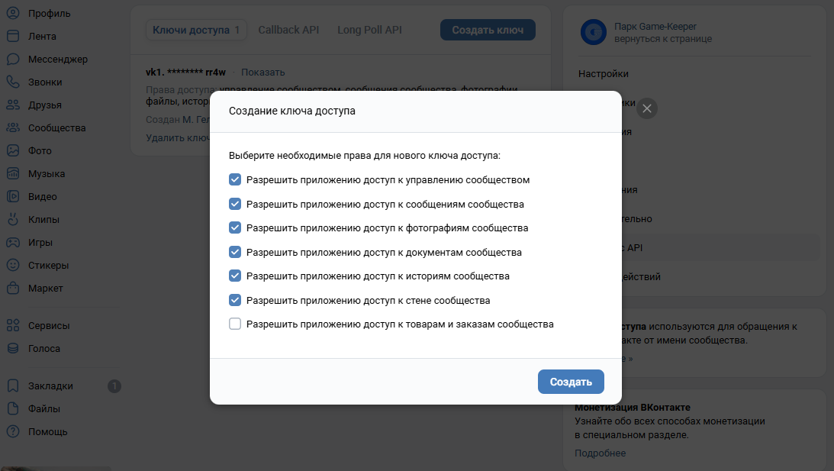834x471 pixels.
Task: Click the Показать link beside the key
Action: (262, 73)
